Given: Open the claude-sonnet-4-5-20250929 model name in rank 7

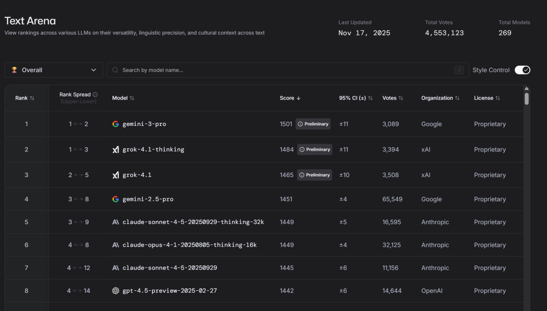Looking at the screenshot, I should (x=170, y=268).
